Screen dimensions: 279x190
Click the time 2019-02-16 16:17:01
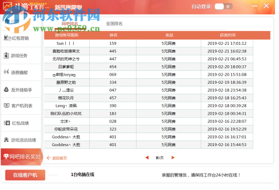point(227,137)
